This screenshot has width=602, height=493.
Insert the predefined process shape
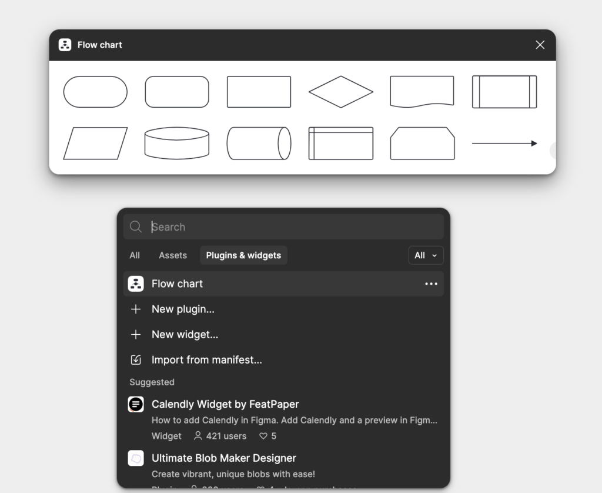[504, 92]
